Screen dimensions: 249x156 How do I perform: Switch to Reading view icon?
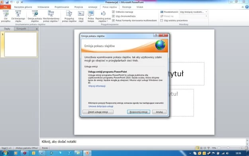[205, 148]
